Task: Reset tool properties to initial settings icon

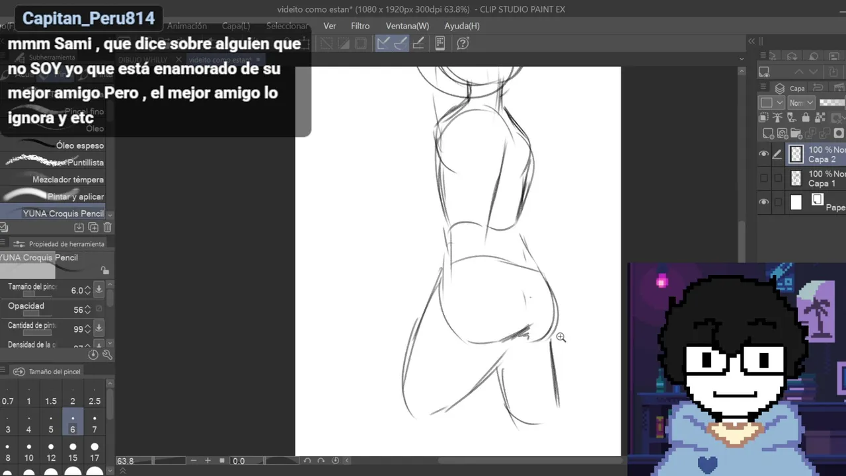Action: pyautogui.click(x=93, y=355)
